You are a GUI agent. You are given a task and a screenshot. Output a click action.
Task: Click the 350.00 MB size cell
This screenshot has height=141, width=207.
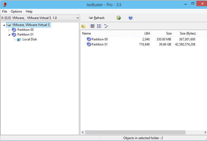pos(164,39)
